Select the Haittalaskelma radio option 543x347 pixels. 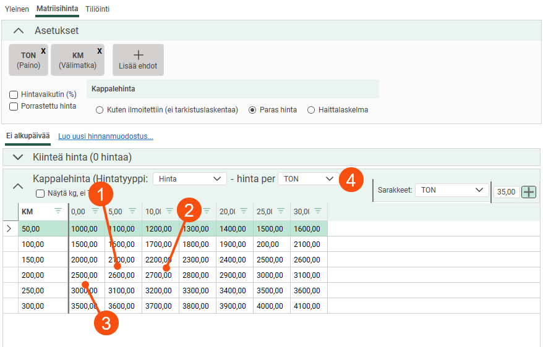click(311, 110)
